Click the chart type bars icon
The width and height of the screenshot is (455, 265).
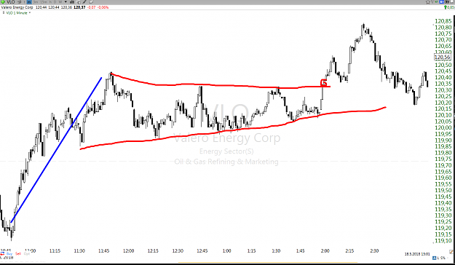71,1
